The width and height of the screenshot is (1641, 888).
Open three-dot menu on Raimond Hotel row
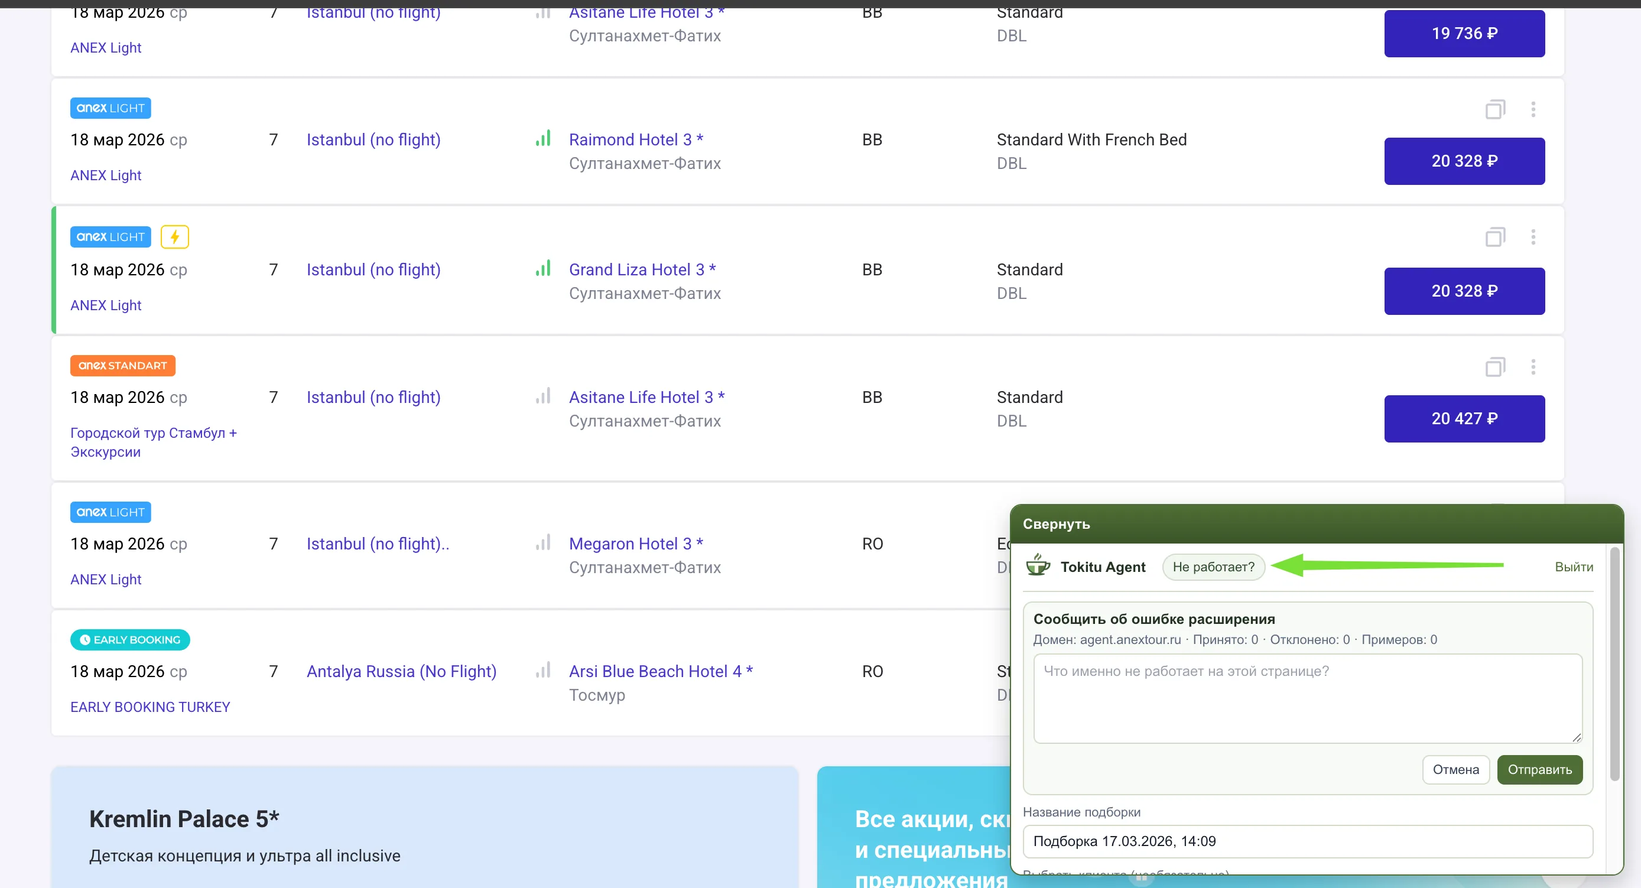tap(1533, 109)
